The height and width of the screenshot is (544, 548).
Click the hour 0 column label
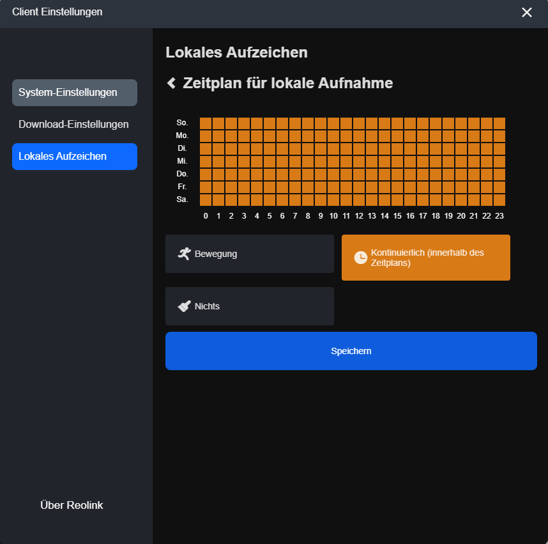point(206,216)
